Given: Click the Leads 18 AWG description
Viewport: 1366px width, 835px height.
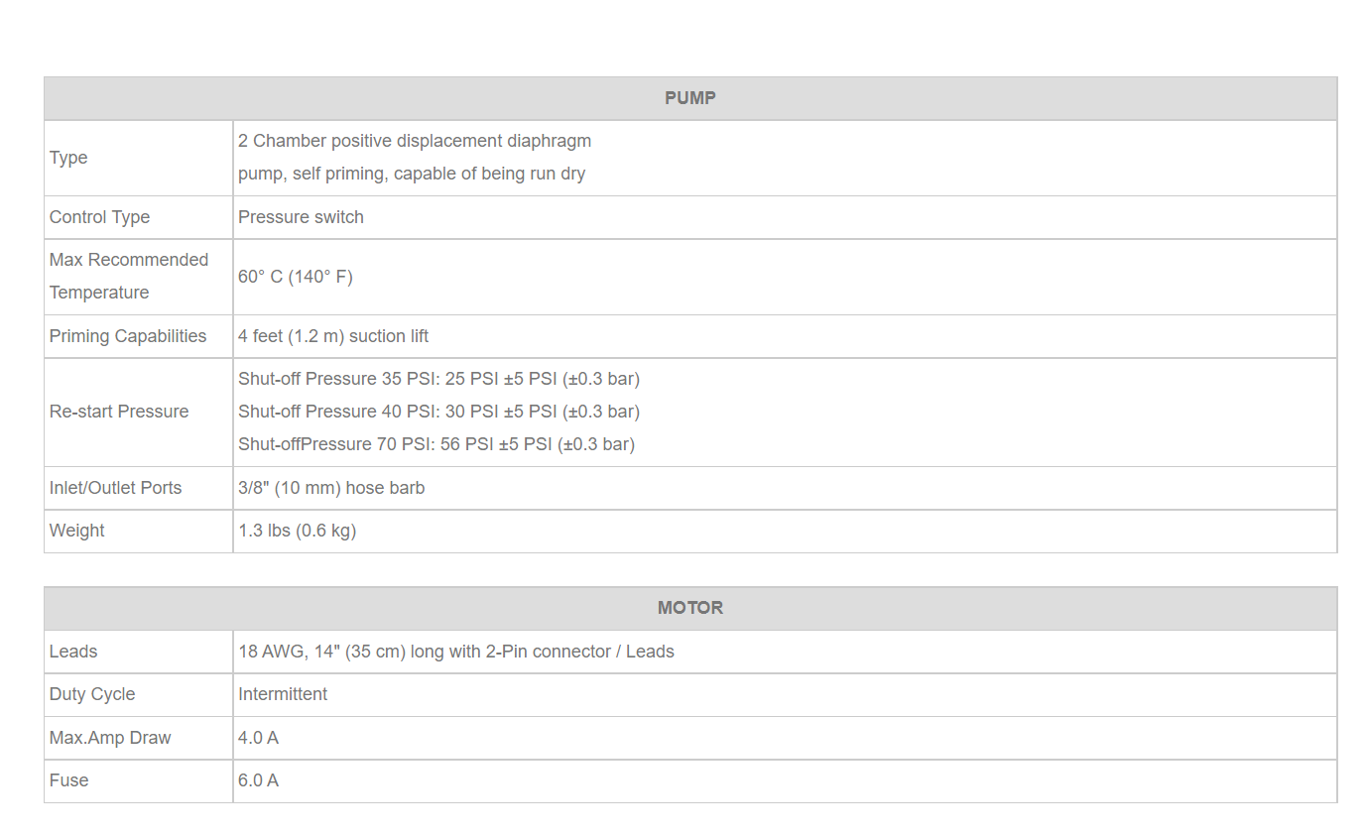Looking at the screenshot, I should pos(456,652).
